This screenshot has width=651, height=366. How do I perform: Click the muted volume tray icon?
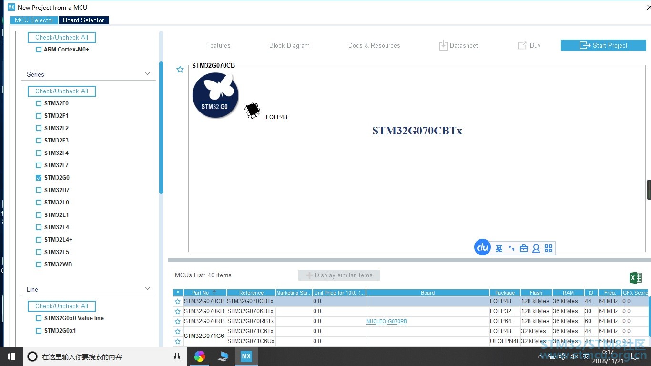[574, 356]
